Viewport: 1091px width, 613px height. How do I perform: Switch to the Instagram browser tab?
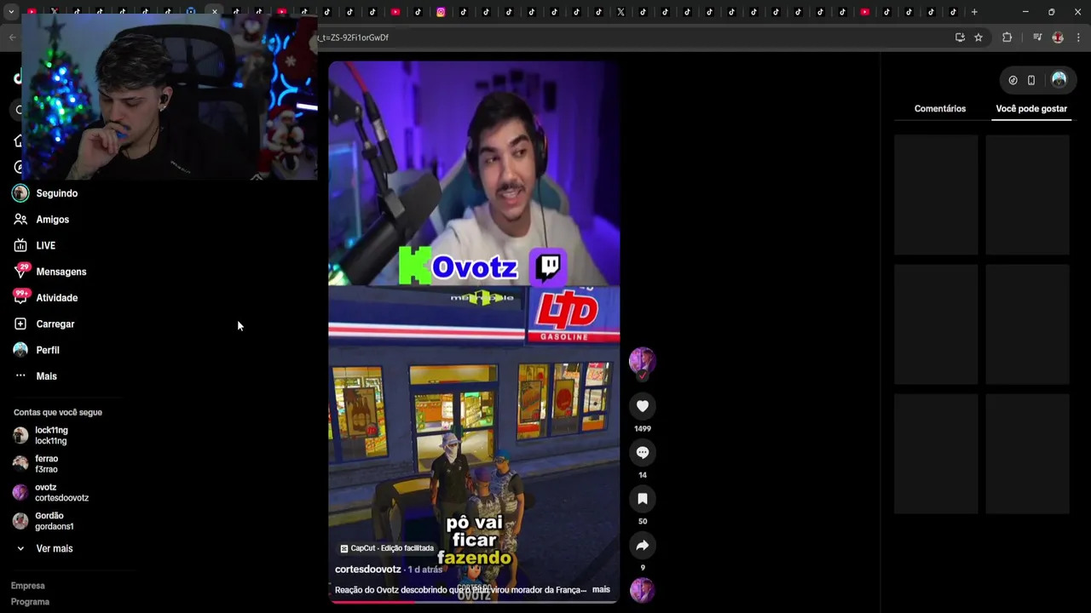point(441,12)
